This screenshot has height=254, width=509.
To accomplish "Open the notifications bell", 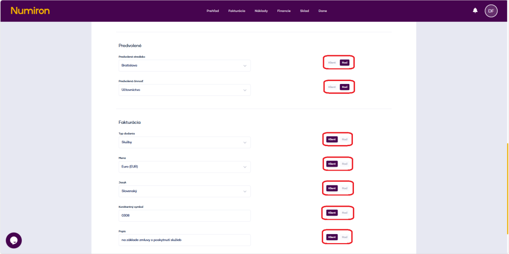I will (x=475, y=10).
